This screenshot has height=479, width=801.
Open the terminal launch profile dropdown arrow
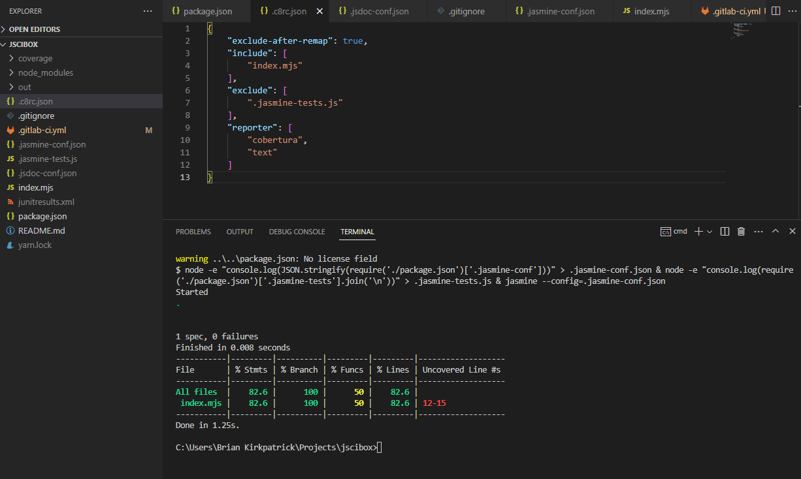(710, 232)
